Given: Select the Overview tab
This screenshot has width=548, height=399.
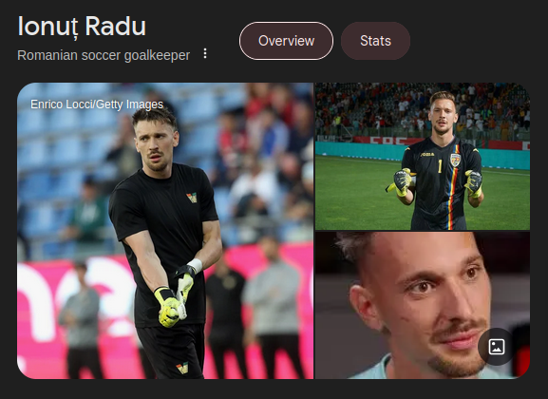Looking at the screenshot, I should (286, 41).
